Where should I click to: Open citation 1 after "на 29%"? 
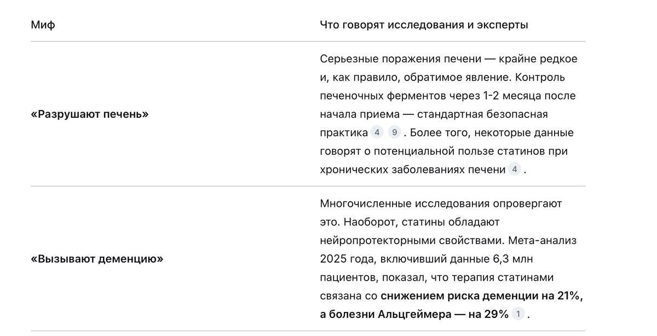click(518, 314)
